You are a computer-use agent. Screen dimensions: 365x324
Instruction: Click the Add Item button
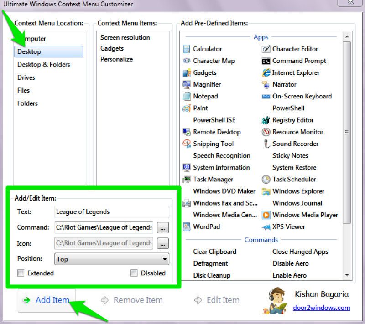(x=47, y=300)
